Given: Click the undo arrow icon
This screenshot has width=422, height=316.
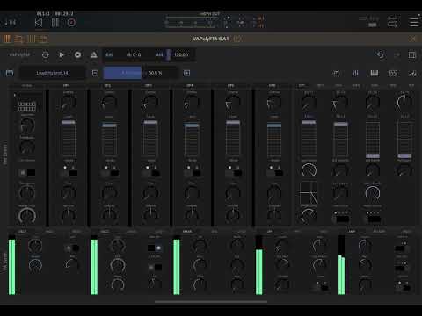Looking at the screenshot, I should click(381, 54).
